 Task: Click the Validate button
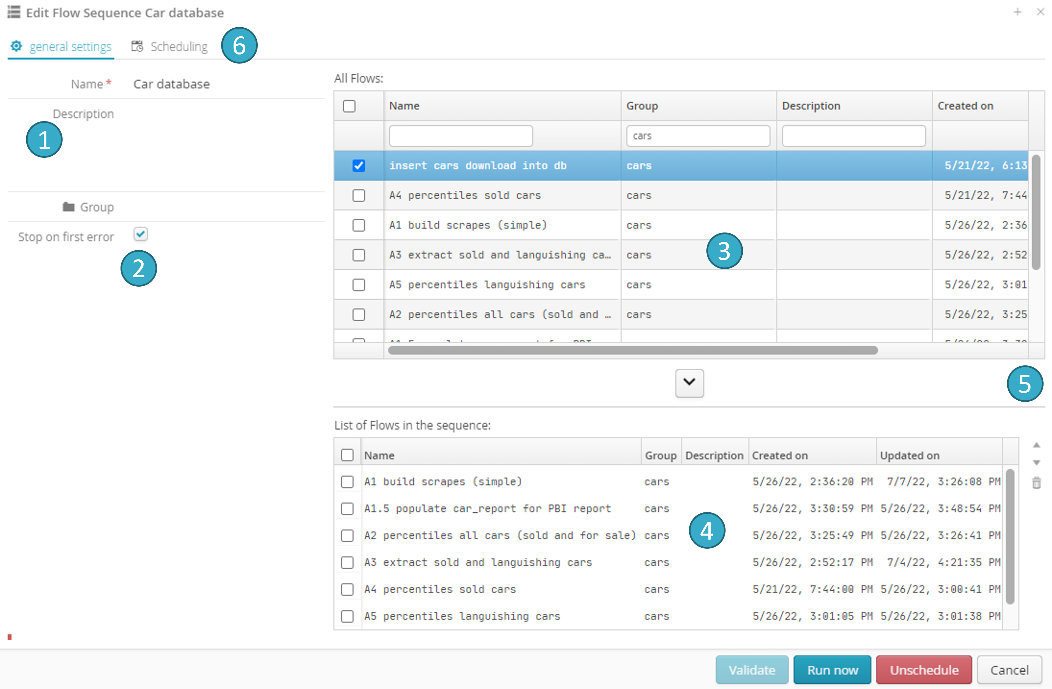[752, 670]
